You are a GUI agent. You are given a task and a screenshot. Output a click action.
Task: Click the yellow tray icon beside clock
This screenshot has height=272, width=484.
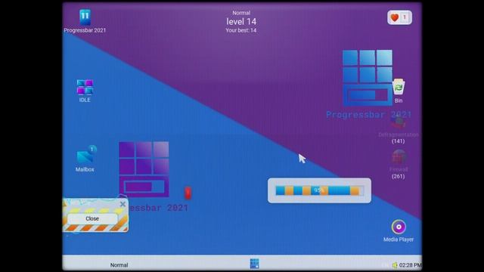[x=395, y=265]
